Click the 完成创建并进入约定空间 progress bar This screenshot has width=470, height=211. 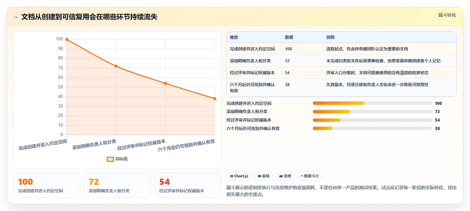coord(372,103)
